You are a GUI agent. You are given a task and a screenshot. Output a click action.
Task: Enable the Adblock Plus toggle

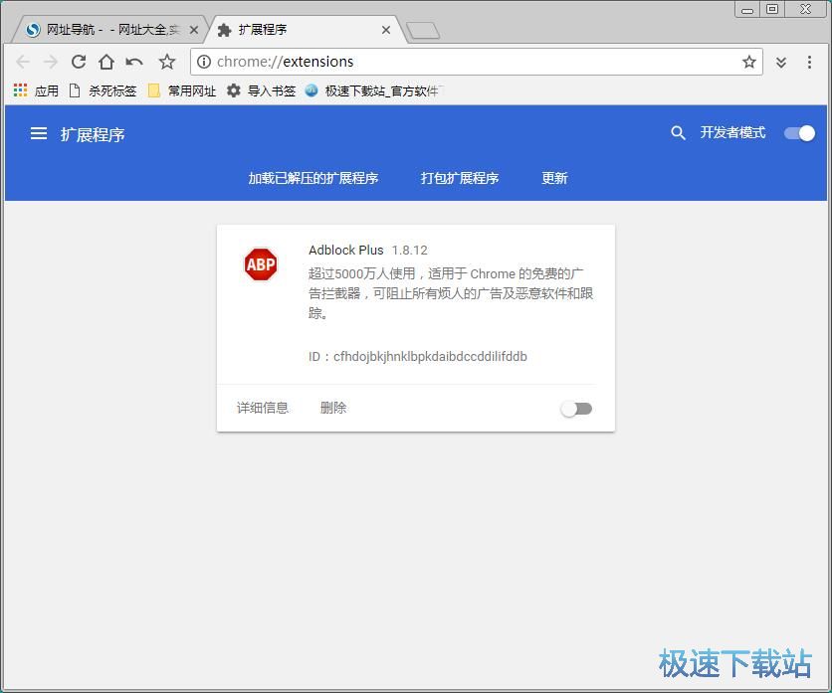[x=577, y=409]
